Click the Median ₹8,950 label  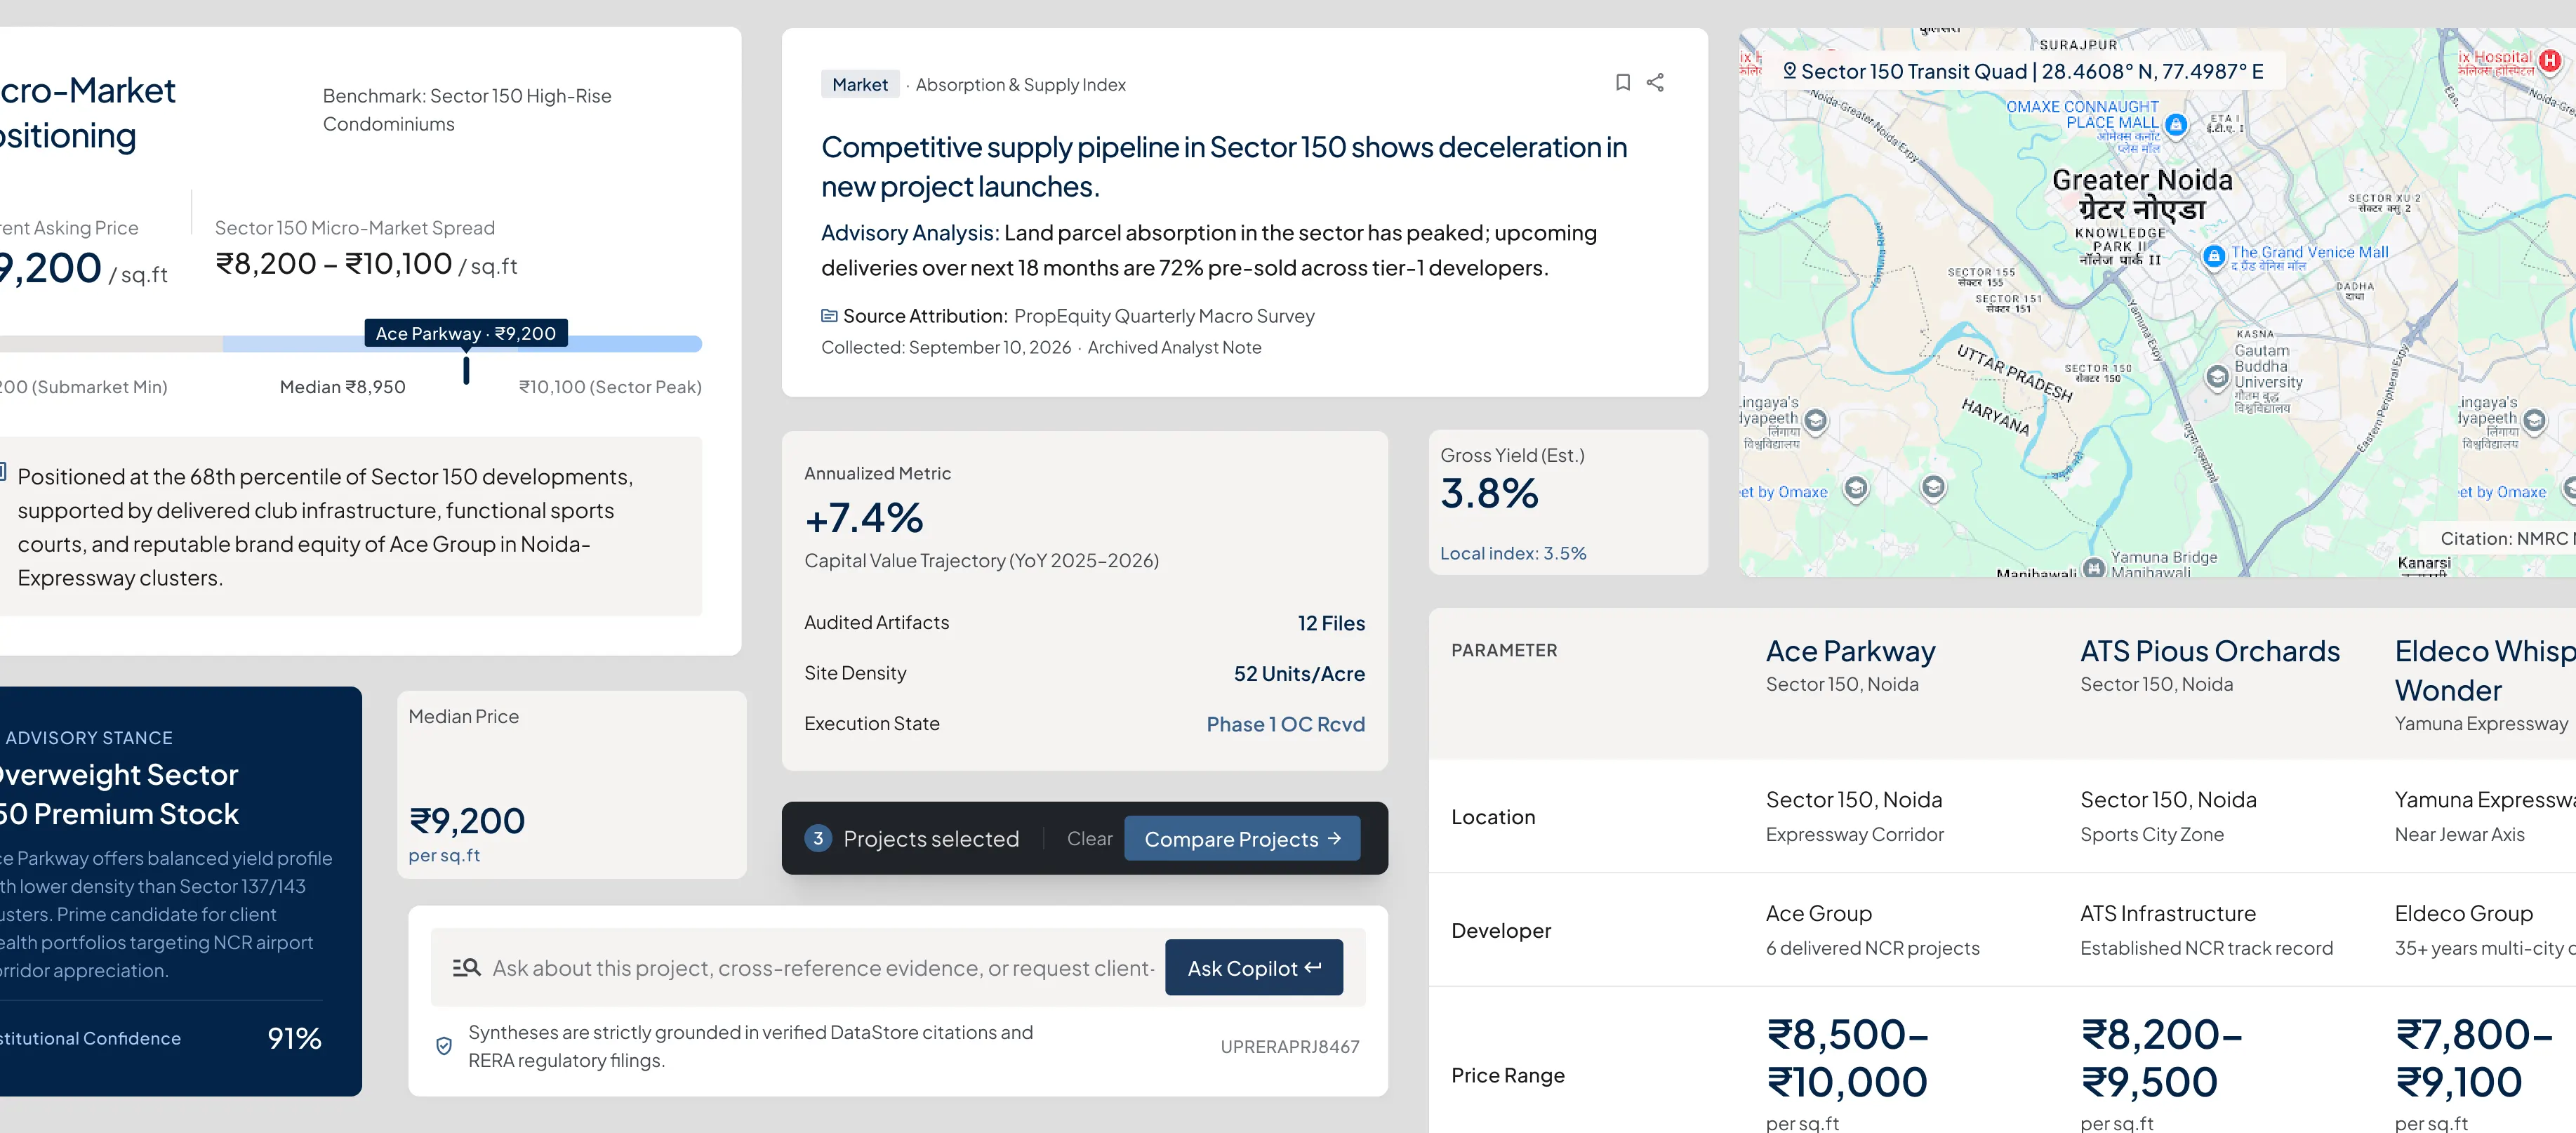coord(342,387)
